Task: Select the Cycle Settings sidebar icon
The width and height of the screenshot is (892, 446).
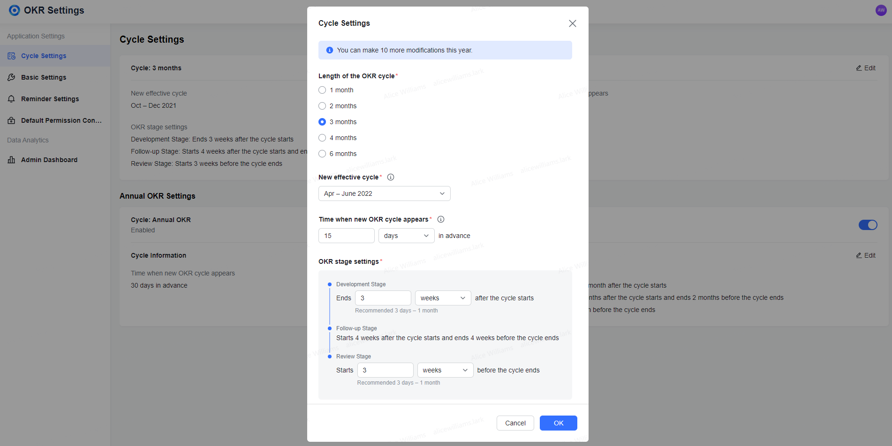Action: (11, 55)
